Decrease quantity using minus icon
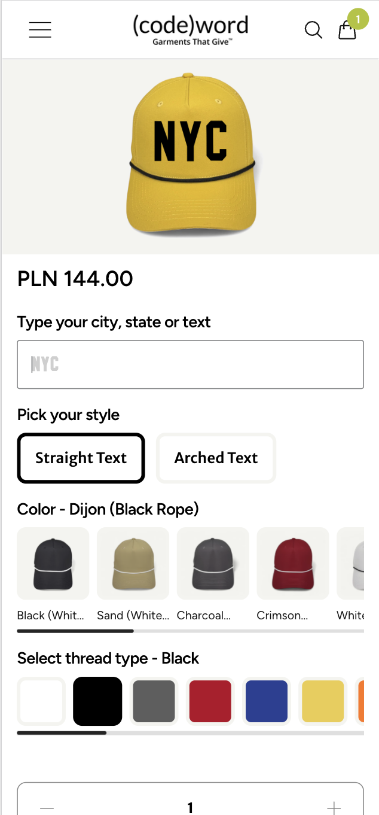 [x=46, y=807]
